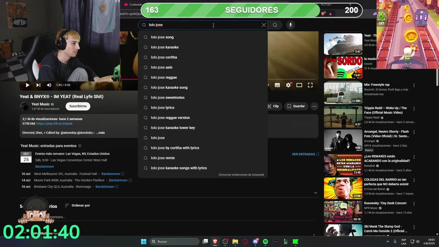Open the Yeat Music channel name

[40, 104]
